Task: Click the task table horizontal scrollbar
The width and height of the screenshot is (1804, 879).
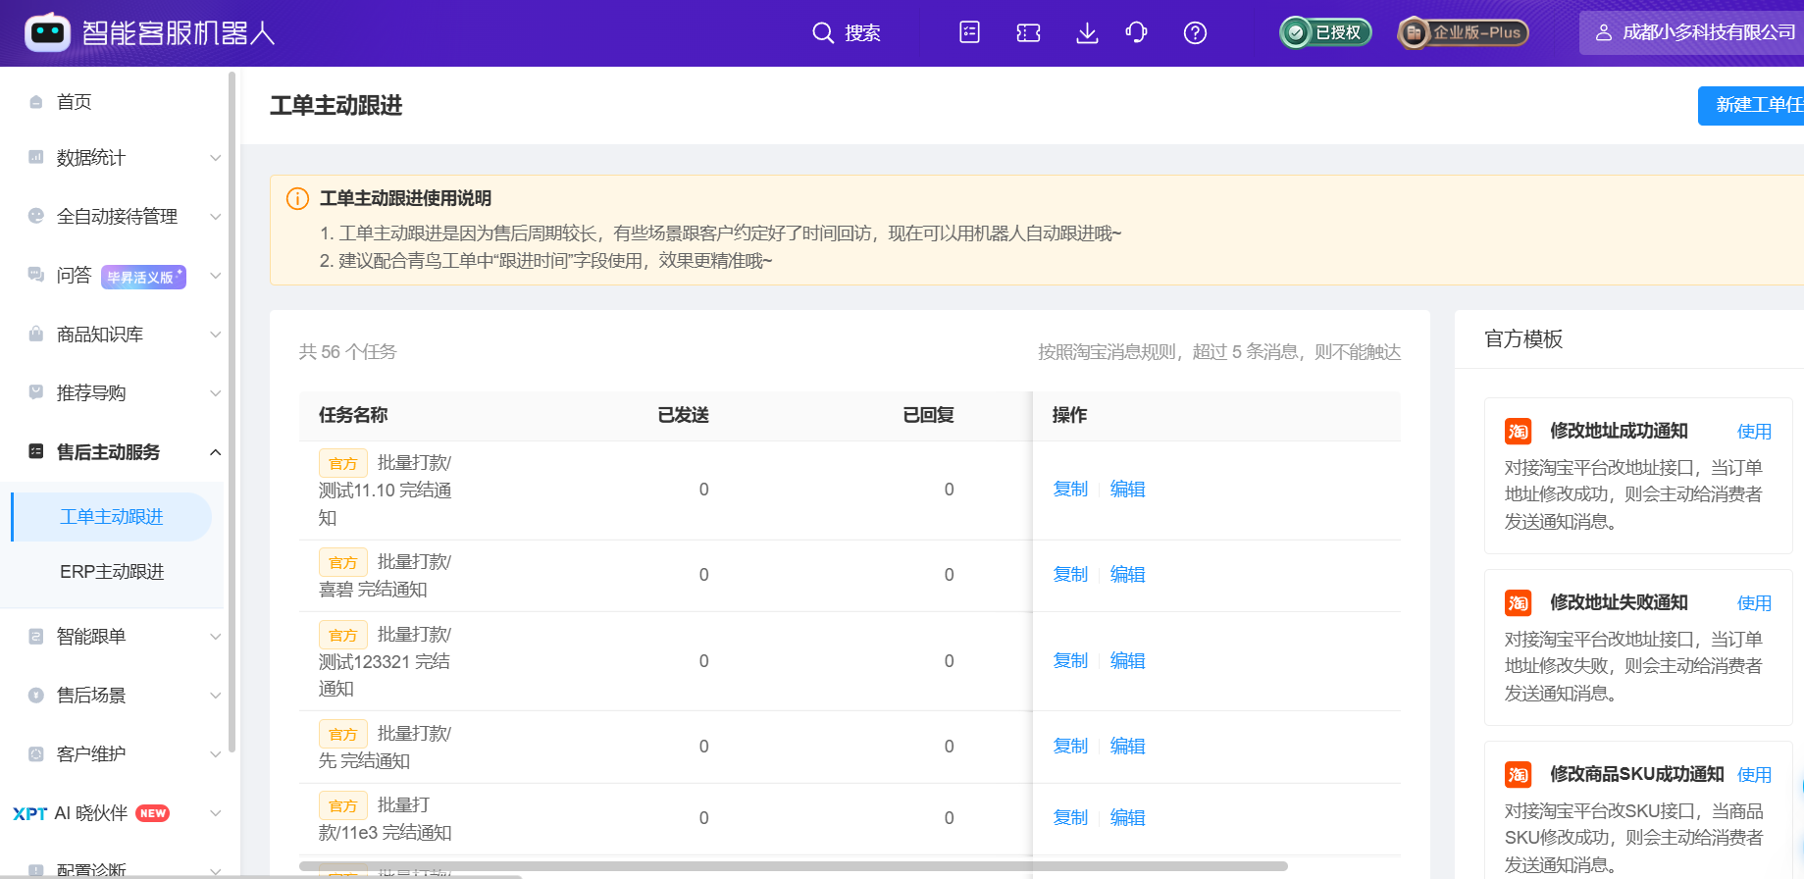Action: [x=793, y=866]
